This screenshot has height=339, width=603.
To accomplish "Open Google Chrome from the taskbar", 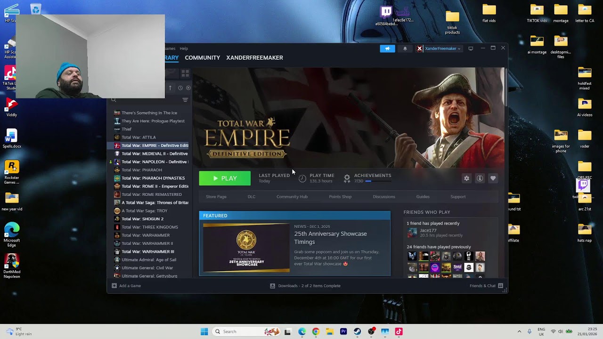I will pyautogui.click(x=316, y=331).
